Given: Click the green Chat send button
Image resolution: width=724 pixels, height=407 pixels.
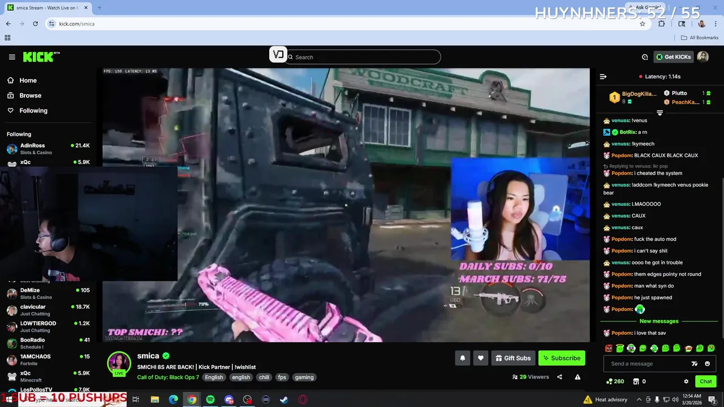Looking at the screenshot, I should tap(705, 382).
